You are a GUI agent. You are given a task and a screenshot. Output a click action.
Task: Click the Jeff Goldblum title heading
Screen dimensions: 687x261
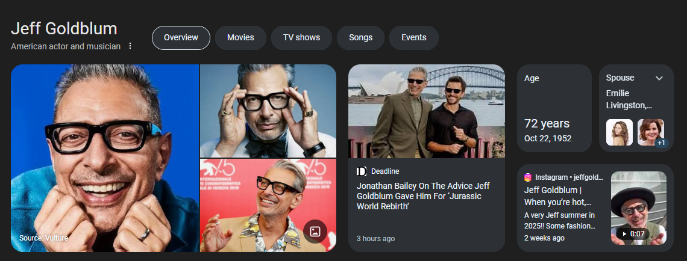64,29
